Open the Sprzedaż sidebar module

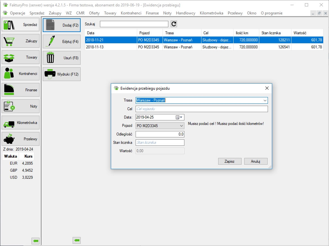pyautogui.click(x=21, y=25)
